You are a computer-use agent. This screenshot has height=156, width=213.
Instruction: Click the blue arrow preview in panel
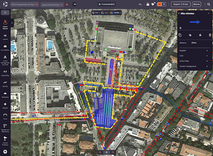pyautogui.click(x=195, y=22)
